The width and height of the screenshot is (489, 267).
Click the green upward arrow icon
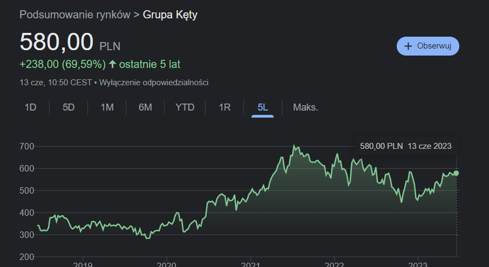(112, 64)
